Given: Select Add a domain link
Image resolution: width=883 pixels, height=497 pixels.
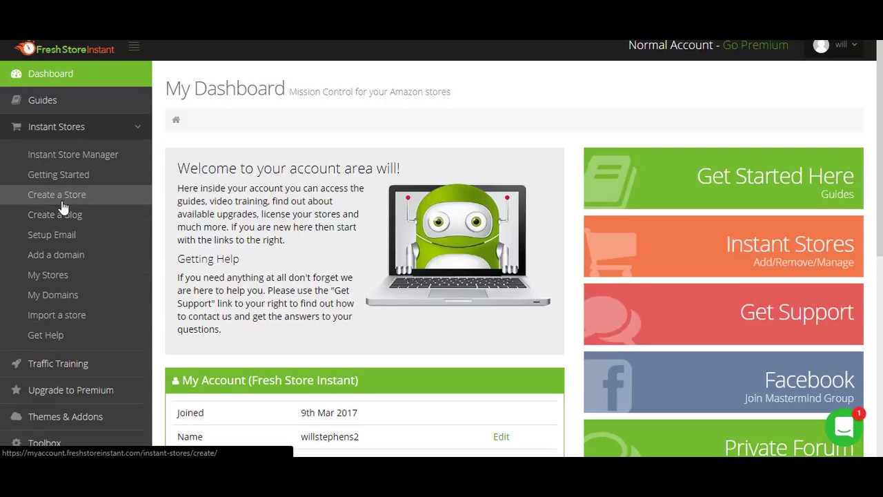Looking at the screenshot, I should click(x=56, y=255).
